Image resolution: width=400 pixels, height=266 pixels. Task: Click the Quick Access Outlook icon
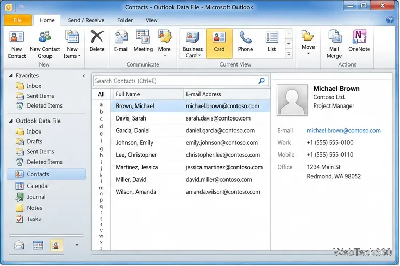coord(8,7)
